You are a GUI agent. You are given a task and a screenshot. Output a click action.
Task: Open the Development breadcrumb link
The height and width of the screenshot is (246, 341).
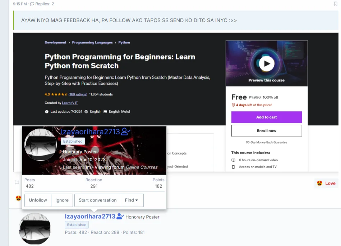(x=55, y=42)
